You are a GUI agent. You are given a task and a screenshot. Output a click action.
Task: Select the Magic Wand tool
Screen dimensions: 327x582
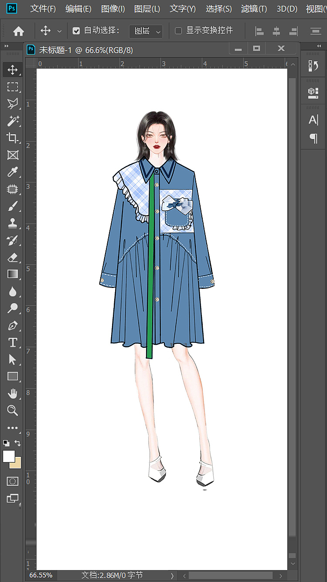coord(13,121)
